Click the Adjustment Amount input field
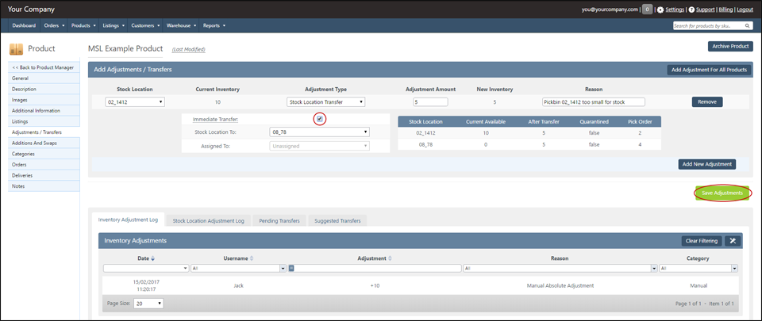The image size is (762, 321). [x=430, y=102]
